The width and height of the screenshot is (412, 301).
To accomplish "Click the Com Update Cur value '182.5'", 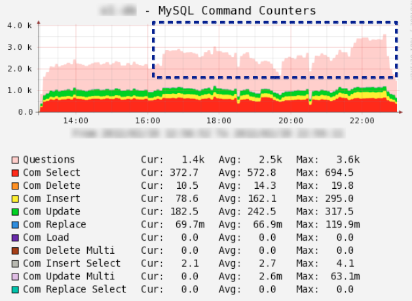I will tap(184, 212).
